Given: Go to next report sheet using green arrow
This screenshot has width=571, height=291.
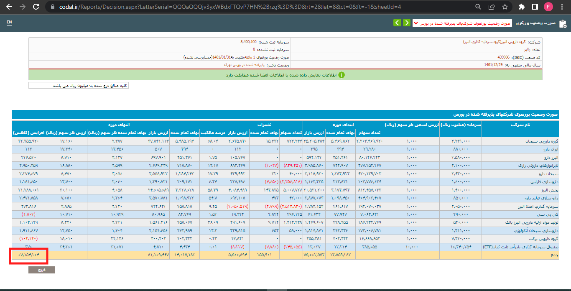Looking at the screenshot, I should coord(397,23).
